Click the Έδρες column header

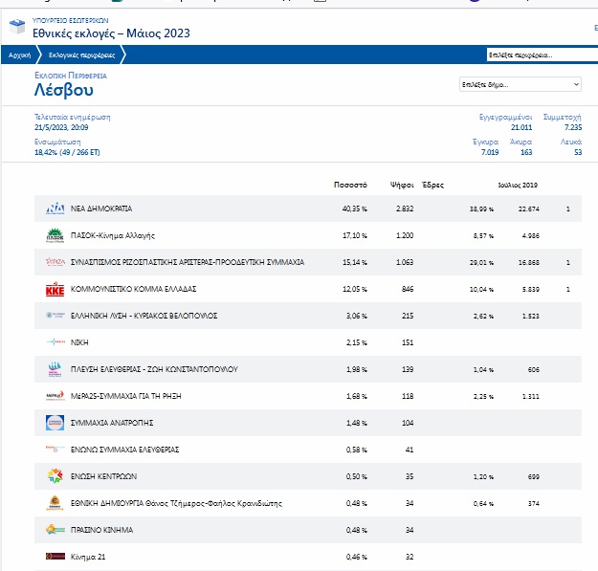click(x=432, y=185)
